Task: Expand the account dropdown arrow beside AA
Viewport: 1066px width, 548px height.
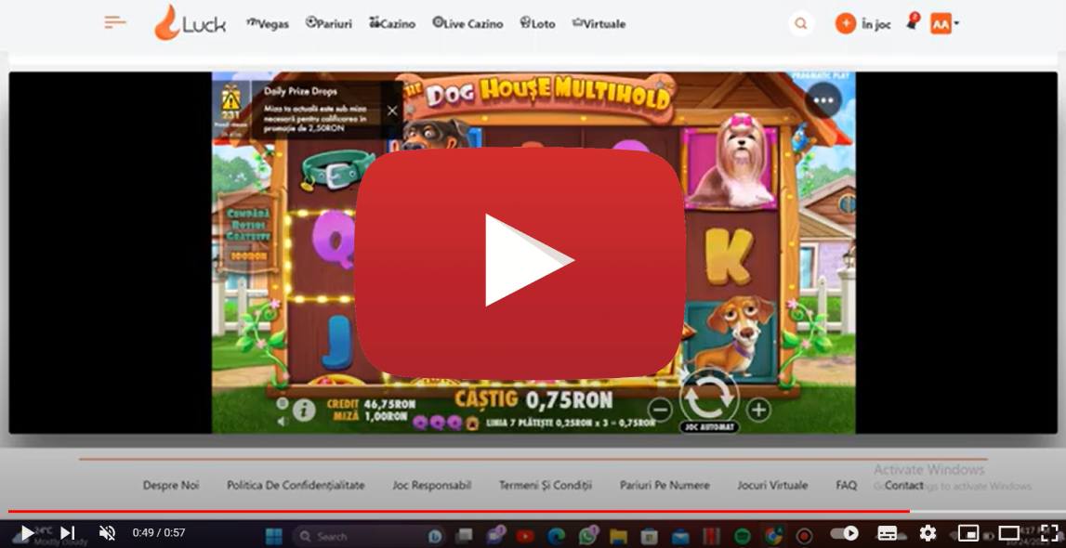Action: [955, 24]
